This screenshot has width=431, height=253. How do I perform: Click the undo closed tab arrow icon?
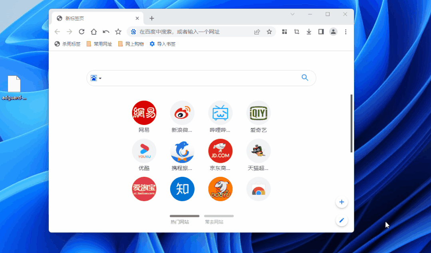coord(106,32)
